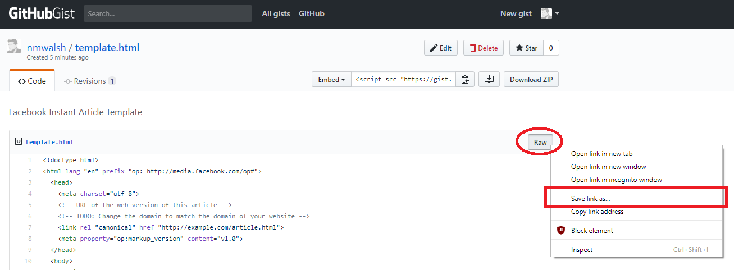Click the Edit gist button
The height and width of the screenshot is (270, 734).
pos(441,48)
